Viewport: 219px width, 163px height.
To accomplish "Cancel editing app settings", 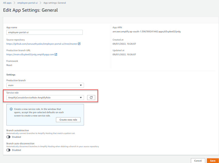I will pos(198,161).
